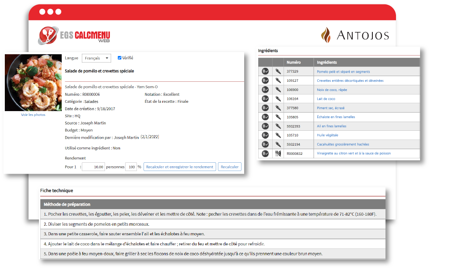Screen dimensions: 459x269
Task: Open ingredient link Piment sec, écrasé
Action: [330, 108]
